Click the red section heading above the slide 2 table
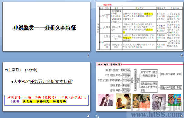 tap(105, 5)
